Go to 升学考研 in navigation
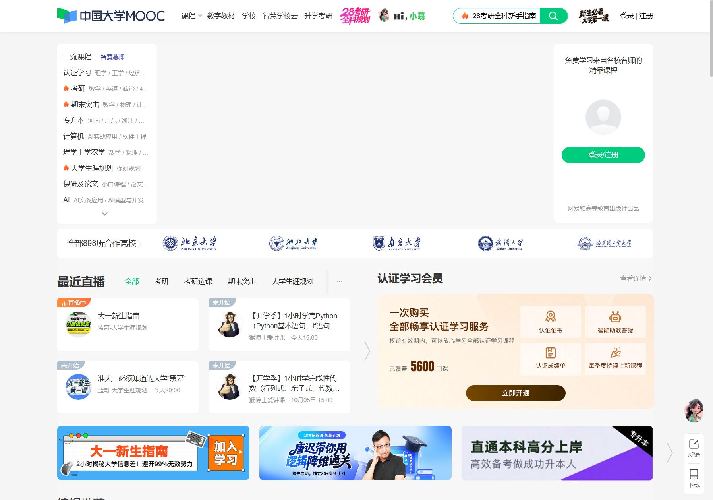This screenshot has width=713, height=500. pos(318,16)
